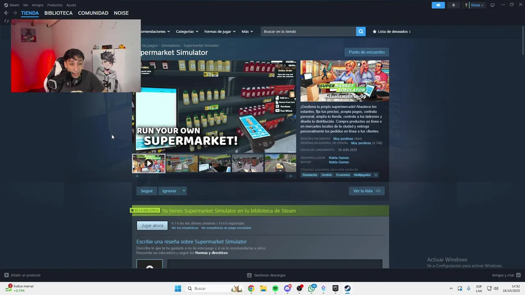
Task: Open OBS Studio from the taskbar
Action: point(299,288)
